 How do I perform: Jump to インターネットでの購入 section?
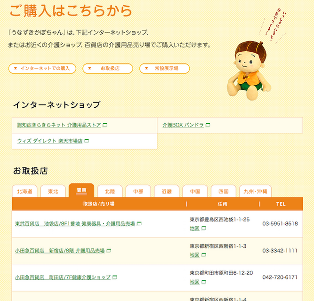pos(42,69)
